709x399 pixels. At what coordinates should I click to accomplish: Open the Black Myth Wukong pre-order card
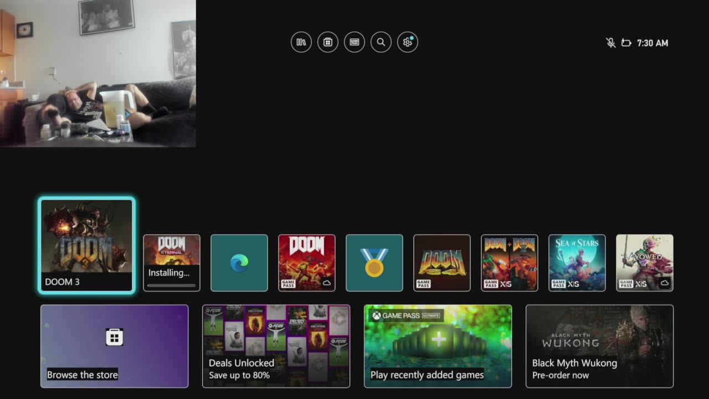coord(599,346)
